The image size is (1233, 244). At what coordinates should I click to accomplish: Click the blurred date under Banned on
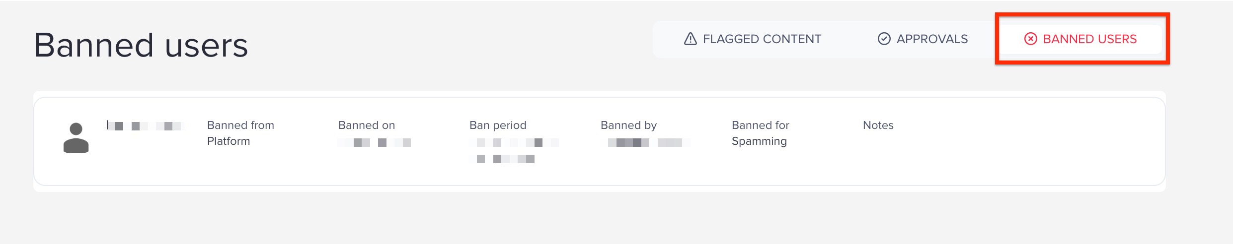pos(375,143)
